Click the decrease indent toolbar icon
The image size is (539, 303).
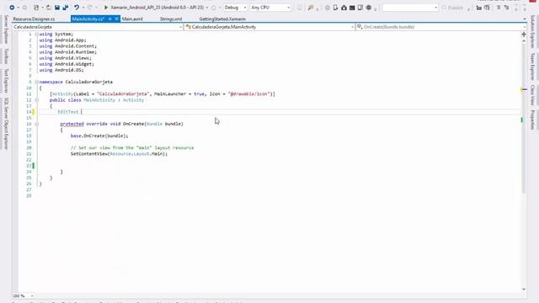[499, 8]
